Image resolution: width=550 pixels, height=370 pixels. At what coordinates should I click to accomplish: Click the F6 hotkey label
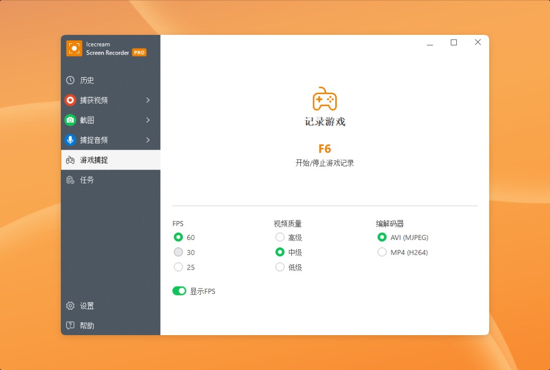325,149
